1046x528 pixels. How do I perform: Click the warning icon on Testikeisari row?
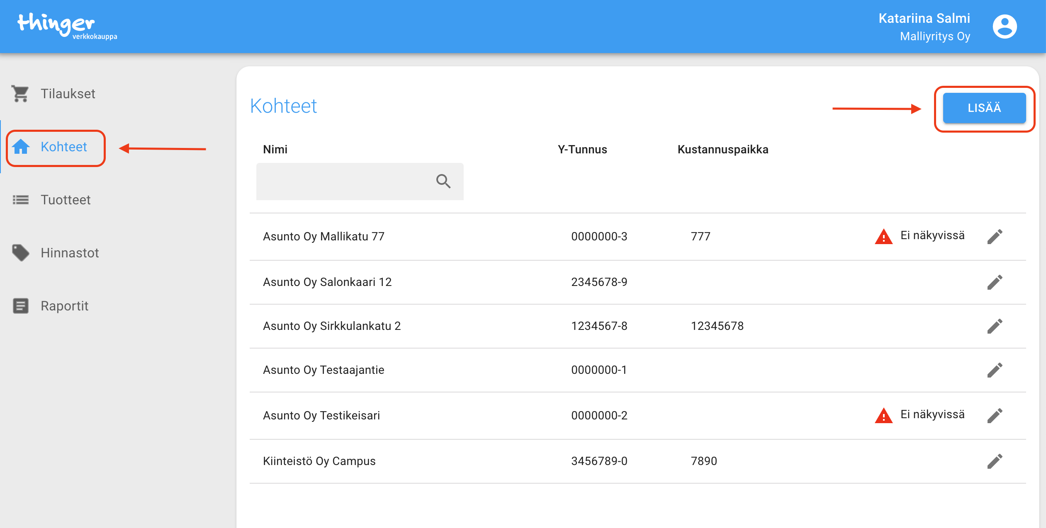pyautogui.click(x=883, y=416)
